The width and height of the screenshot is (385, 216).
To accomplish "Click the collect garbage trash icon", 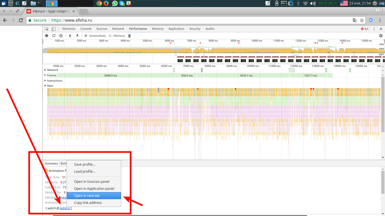I will (x=129, y=36).
